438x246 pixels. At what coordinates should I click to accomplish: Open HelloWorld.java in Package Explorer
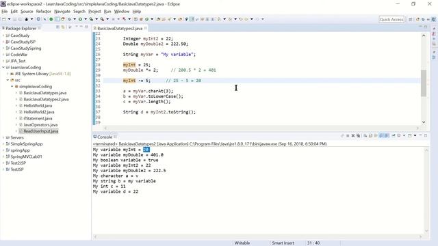pyautogui.click(x=38, y=106)
